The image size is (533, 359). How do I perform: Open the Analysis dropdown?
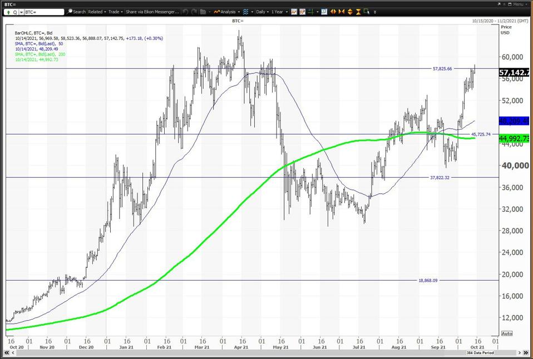(x=227, y=12)
